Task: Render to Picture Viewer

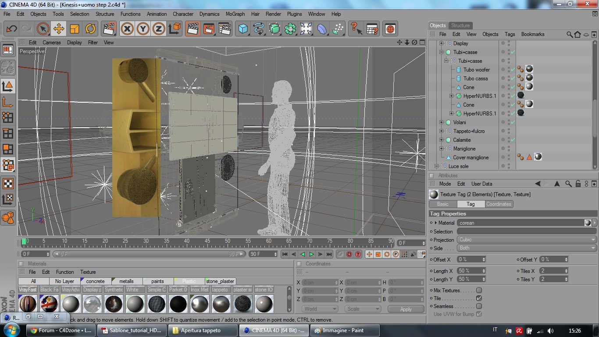Action: [209, 29]
